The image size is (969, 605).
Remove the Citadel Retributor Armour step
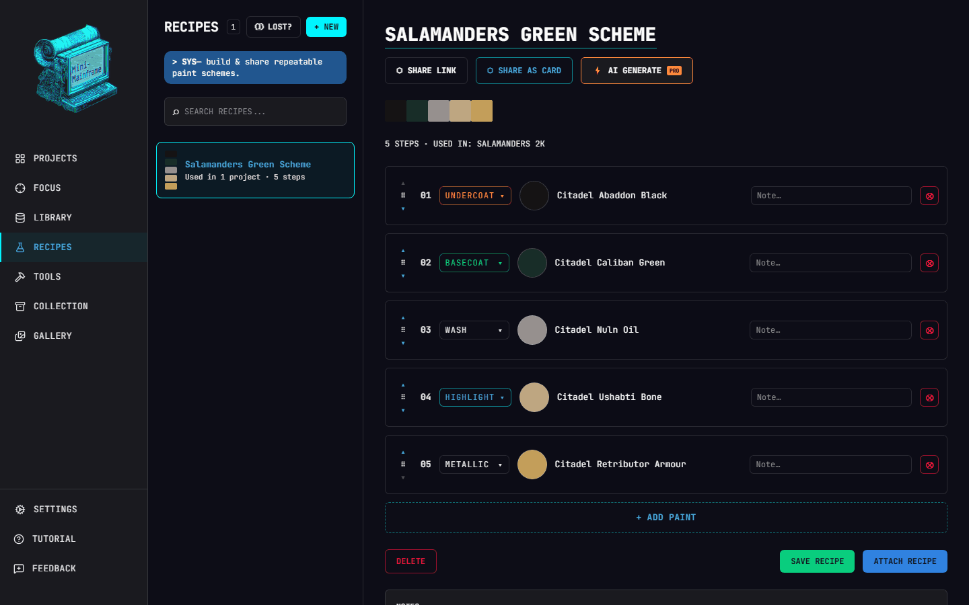[929, 465]
